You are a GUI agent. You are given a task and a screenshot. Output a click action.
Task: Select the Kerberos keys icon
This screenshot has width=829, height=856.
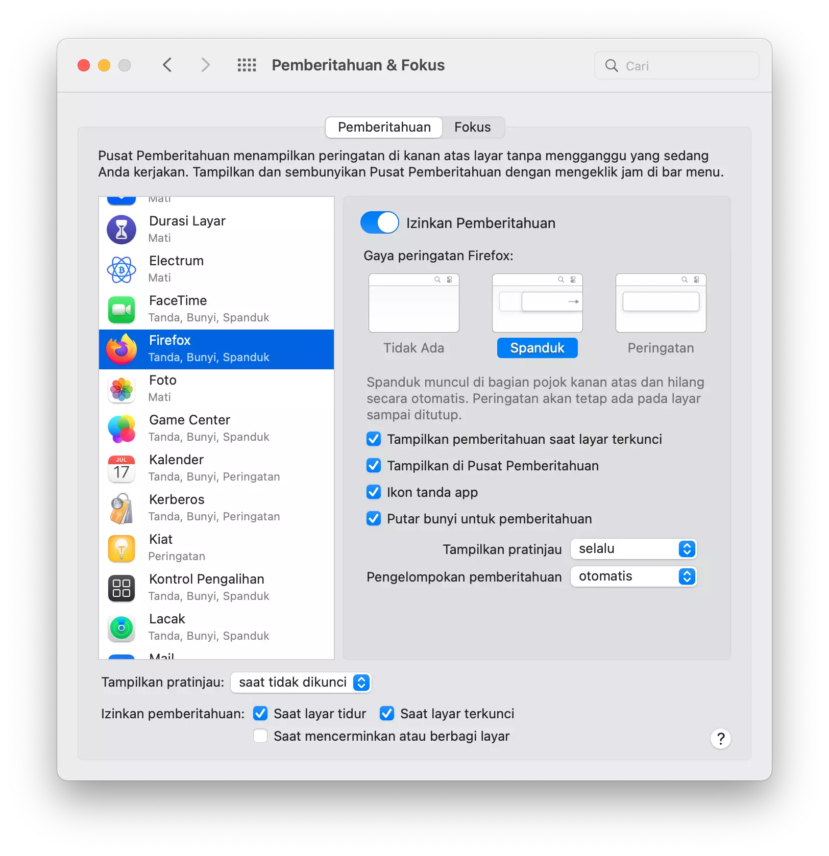121,508
